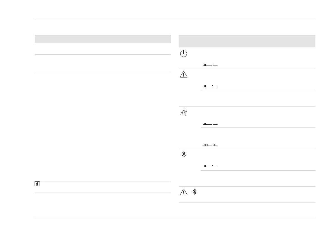Click the information note icon
This screenshot has height=234, width=331.
36,184
